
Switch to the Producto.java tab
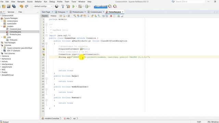(78, 12)
